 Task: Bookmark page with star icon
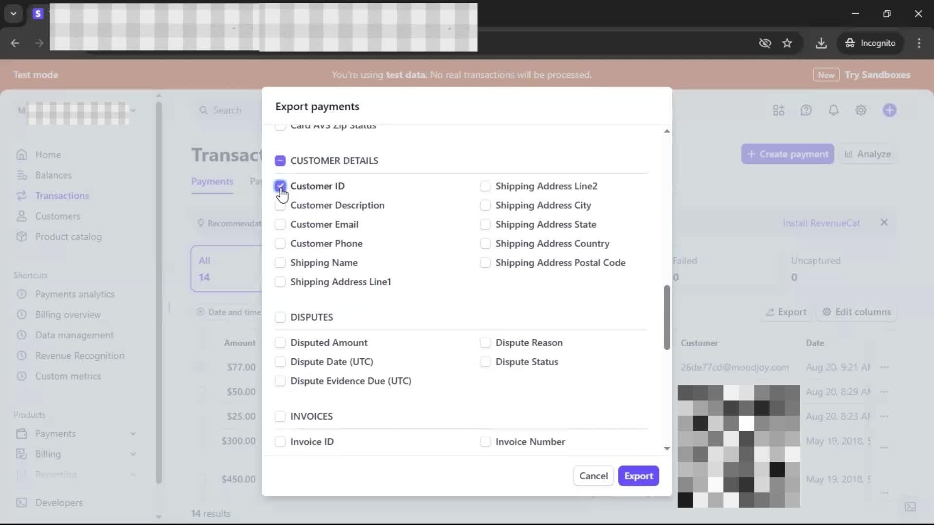click(x=787, y=43)
